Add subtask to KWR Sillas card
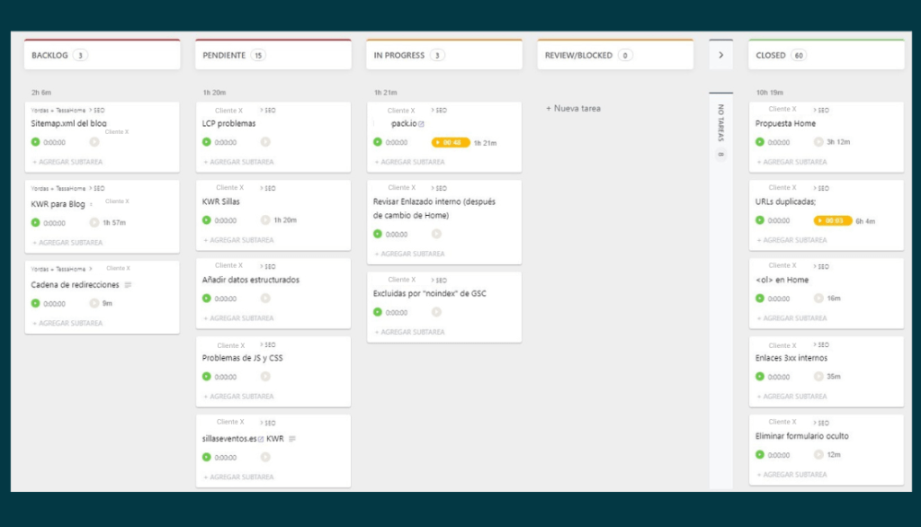The image size is (921, 527). tap(238, 240)
